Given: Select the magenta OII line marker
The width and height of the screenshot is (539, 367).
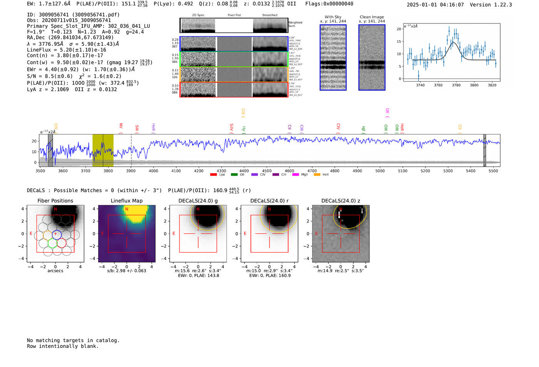Looking at the screenshot, I should tap(387, 113).
